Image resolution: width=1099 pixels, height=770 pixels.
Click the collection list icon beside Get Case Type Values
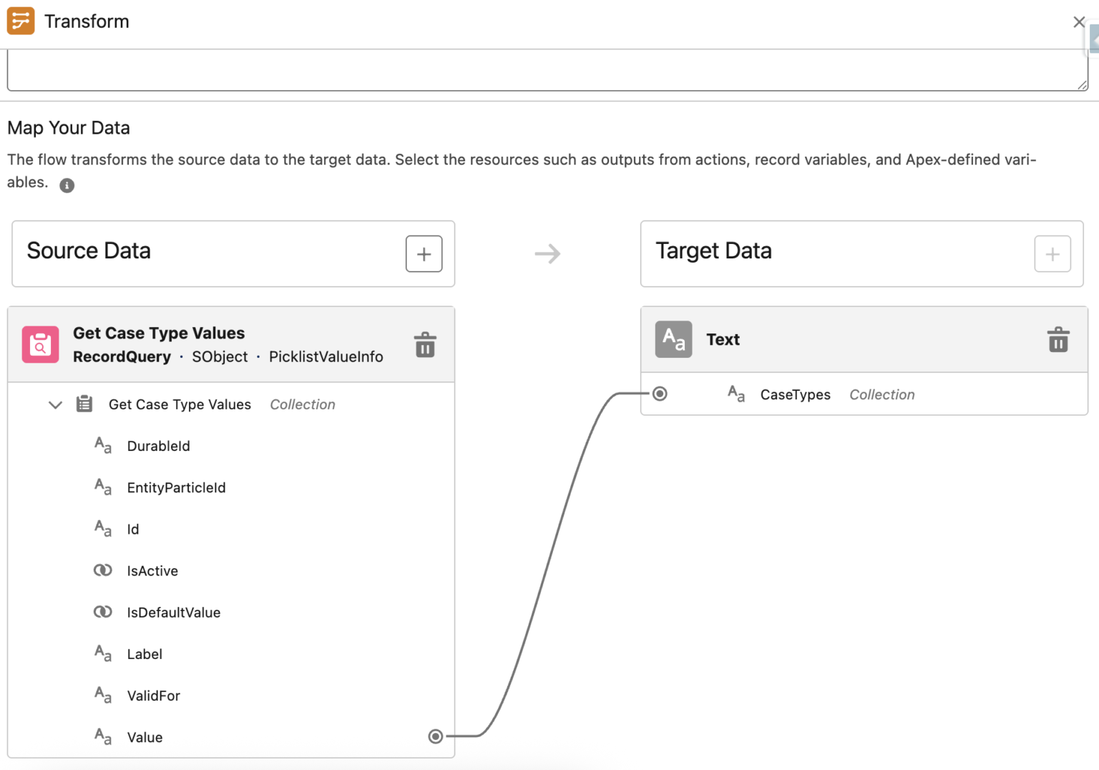point(84,404)
